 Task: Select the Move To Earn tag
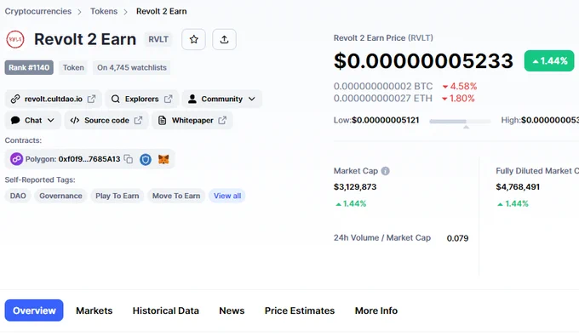[176, 196]
